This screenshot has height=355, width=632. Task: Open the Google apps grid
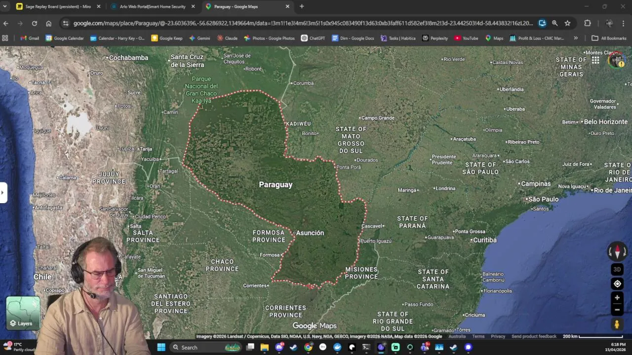tap(595, 60)
